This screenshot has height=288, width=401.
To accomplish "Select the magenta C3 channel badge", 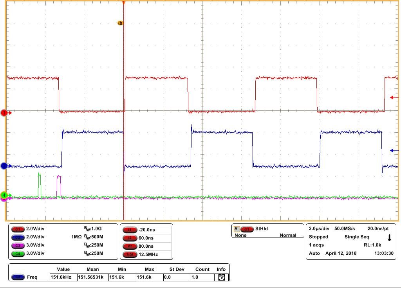I will [18, 245].
